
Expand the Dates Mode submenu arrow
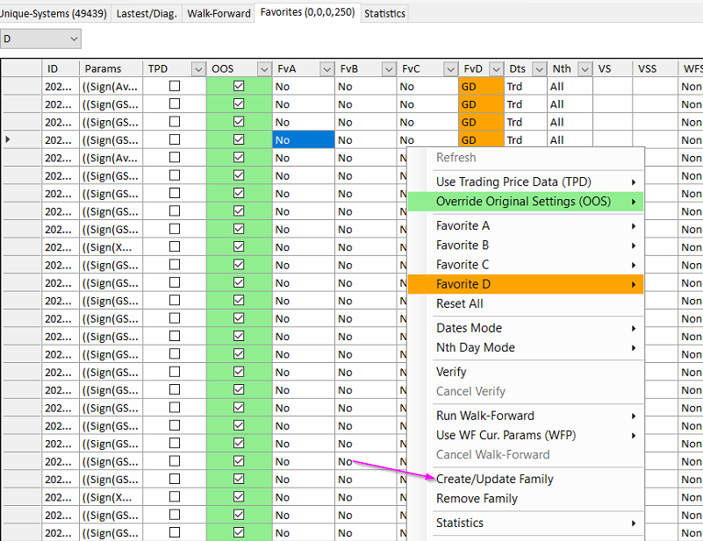(x=633, y=329)
